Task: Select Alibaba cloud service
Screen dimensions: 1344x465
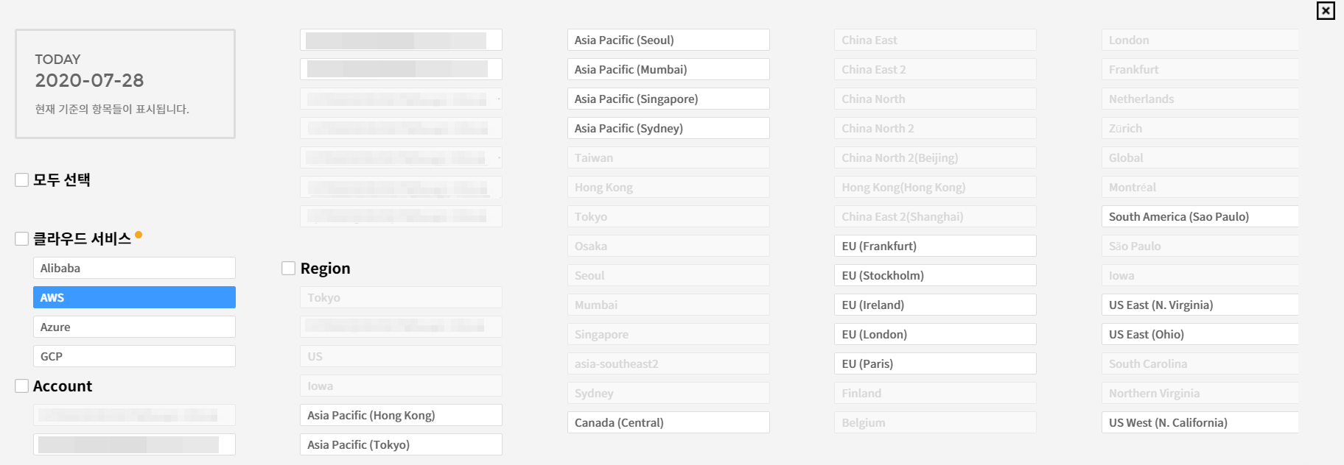Action: pos(134,268)
